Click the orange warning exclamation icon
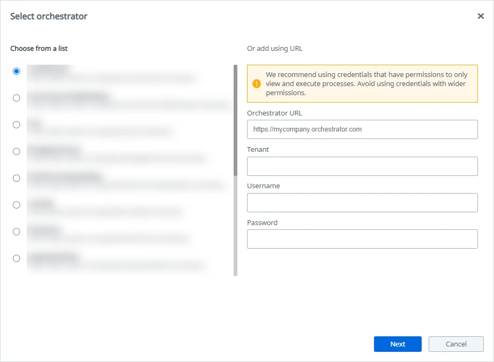494x362 pixels. 257,83
